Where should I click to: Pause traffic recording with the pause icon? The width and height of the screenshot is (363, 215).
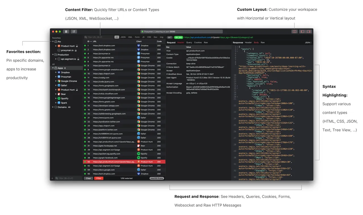[66, 32]
